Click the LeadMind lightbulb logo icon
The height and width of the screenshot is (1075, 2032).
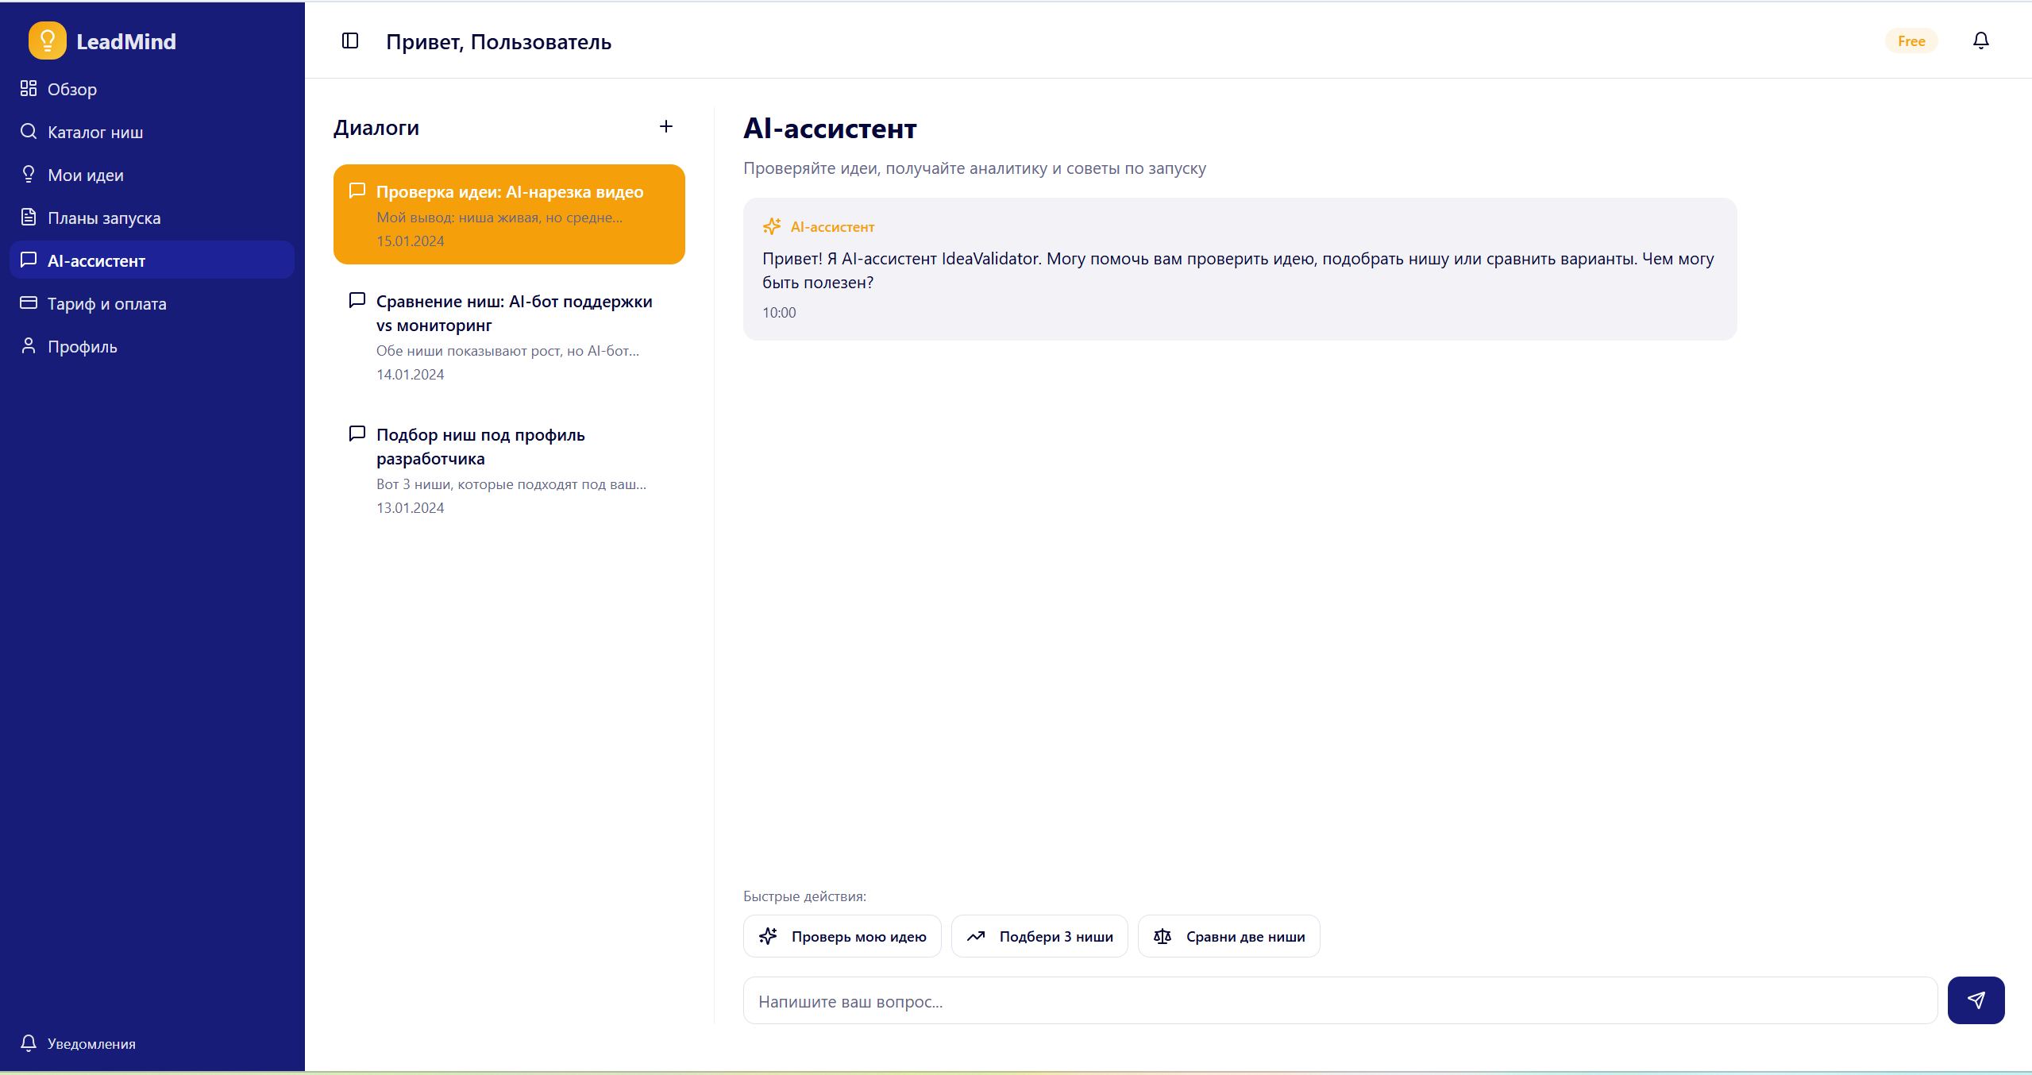pyautogui.click(x=47, y=40)
